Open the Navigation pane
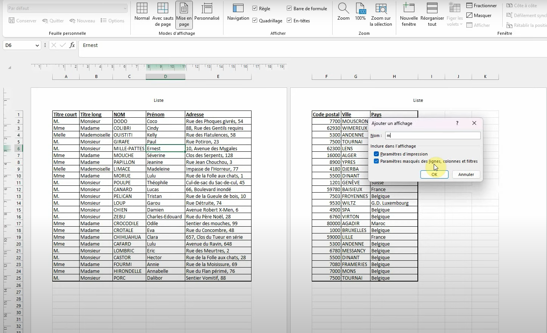This screenshot has height=333, width=547. 238,12
